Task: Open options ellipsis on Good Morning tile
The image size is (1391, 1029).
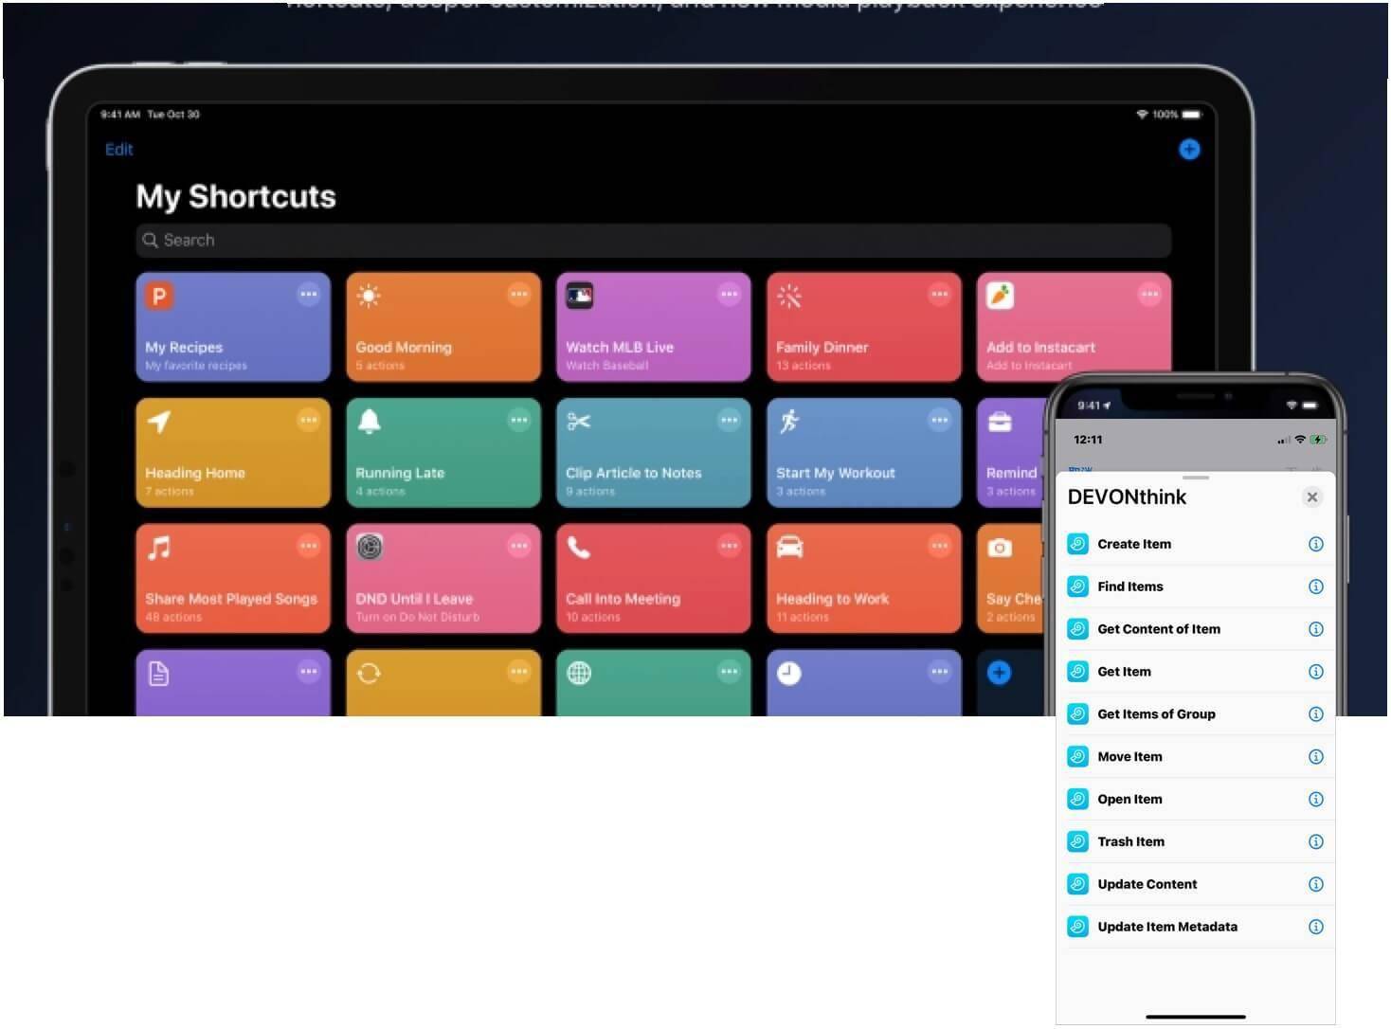Action: click(x=518, y=295)
